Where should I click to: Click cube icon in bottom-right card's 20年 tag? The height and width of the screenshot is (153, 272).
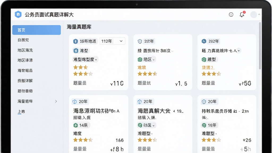204,102
